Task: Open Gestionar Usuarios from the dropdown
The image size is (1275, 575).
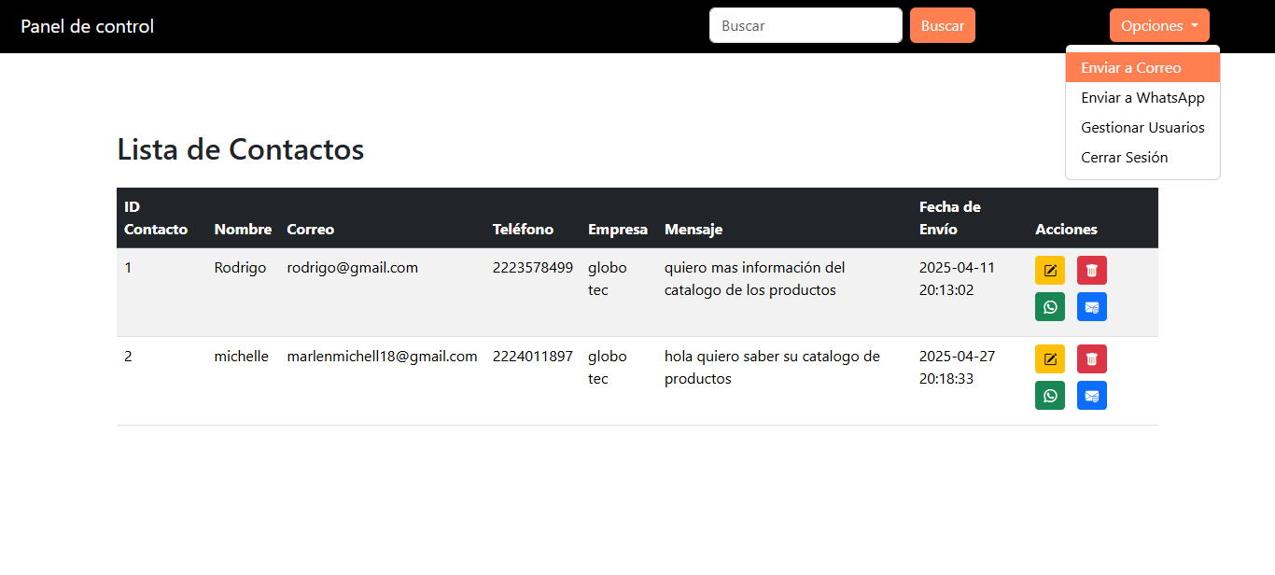Action: coord(1142,128)
